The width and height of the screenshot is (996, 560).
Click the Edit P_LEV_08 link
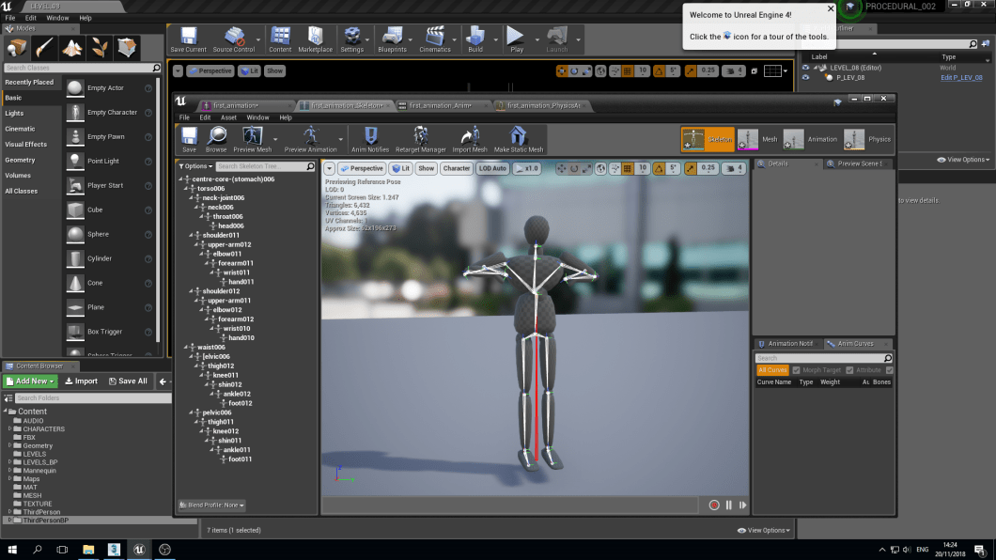point(961,77)
